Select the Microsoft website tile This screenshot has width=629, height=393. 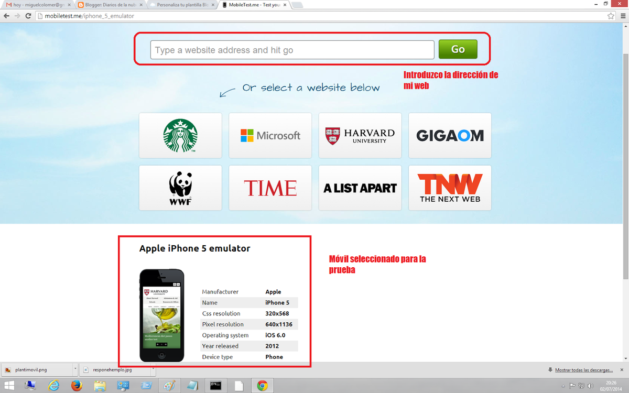click(x=270, y=136)
